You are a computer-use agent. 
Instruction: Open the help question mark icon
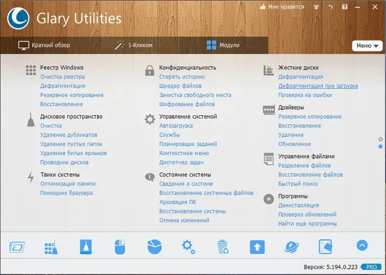[345, 7]
